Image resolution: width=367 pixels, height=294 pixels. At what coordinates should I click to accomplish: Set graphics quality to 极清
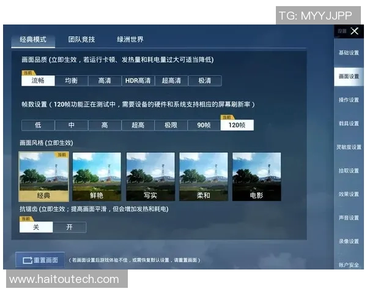coord(205,81)
